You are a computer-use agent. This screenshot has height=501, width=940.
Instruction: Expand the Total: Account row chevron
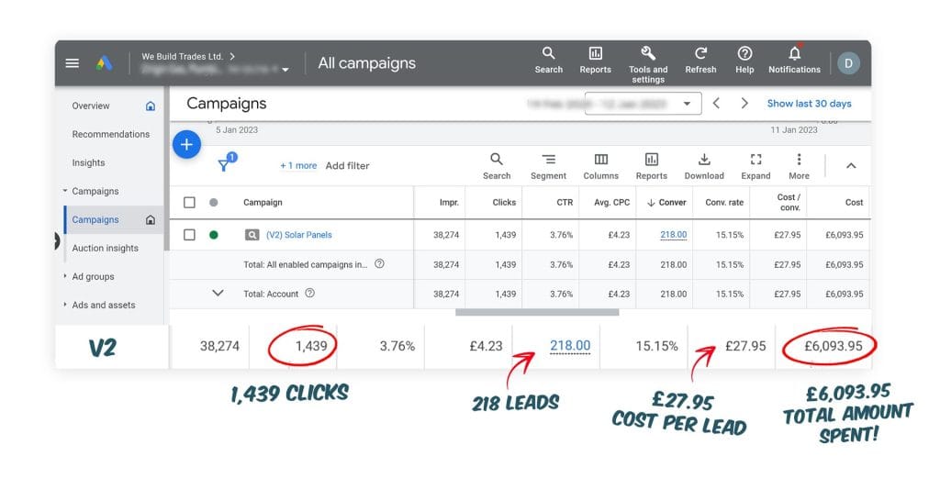coord(218,294)
